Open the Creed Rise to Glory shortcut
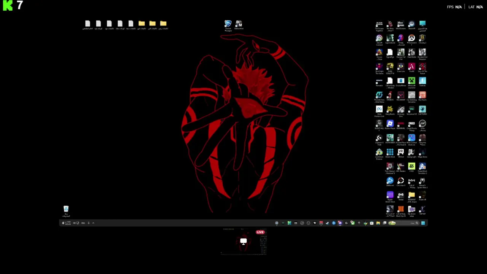The width and height of the screenshot is (487, 274). [412, 126]
